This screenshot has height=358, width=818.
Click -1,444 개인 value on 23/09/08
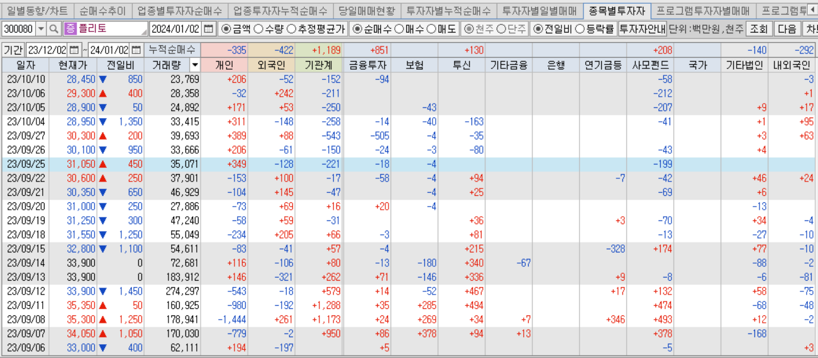pyautogui.click(x=231, y=320)
